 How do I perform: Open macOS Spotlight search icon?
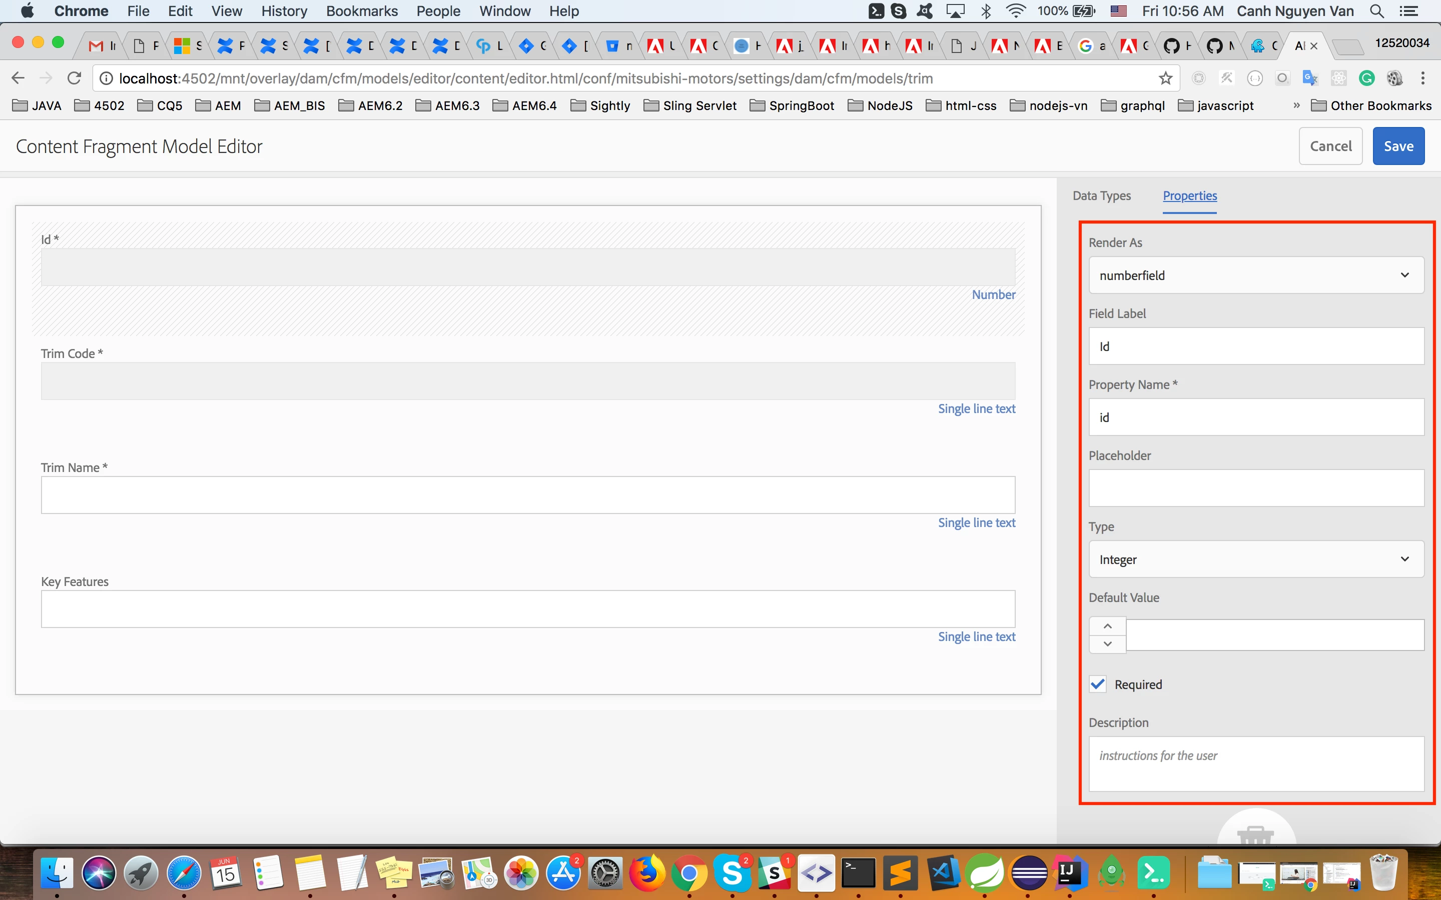pos(1376,11)
